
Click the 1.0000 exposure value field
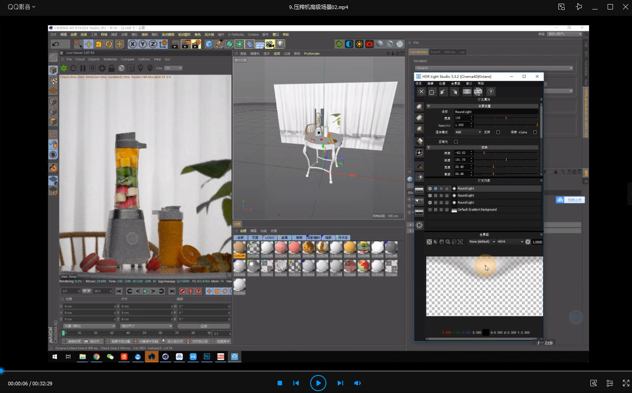[x=537, y=242]
